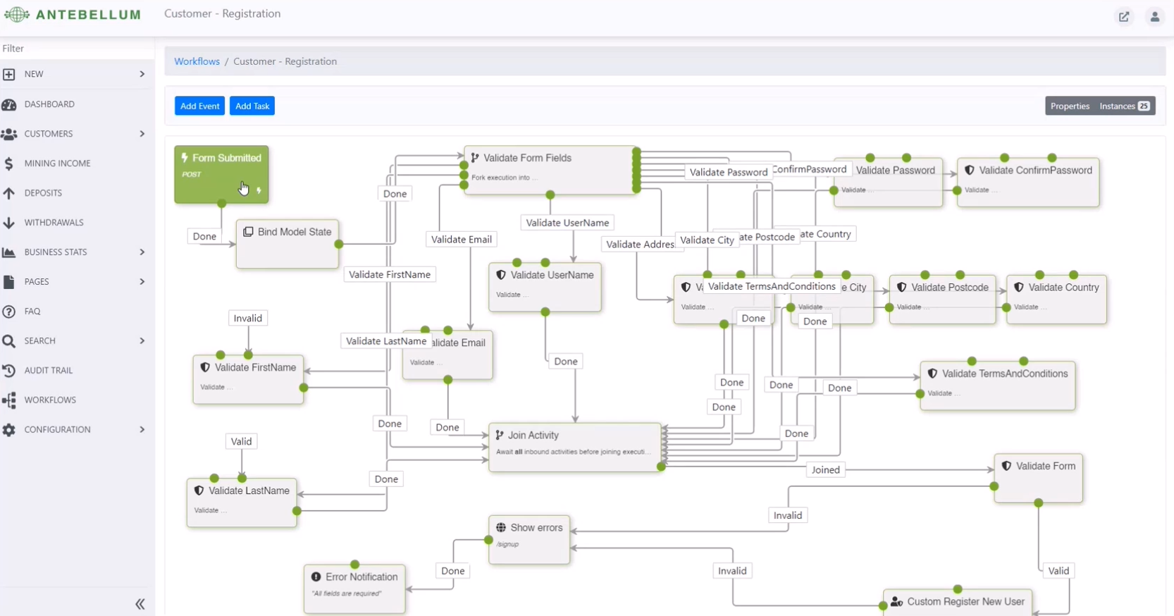1174x616 pixels.
Task: Click the Validate UserName connection label
Action: click(567, 223)
